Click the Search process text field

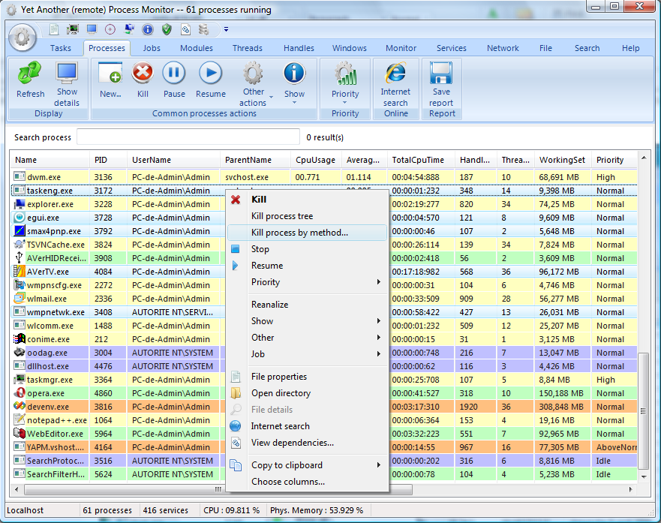coord(188,137)
